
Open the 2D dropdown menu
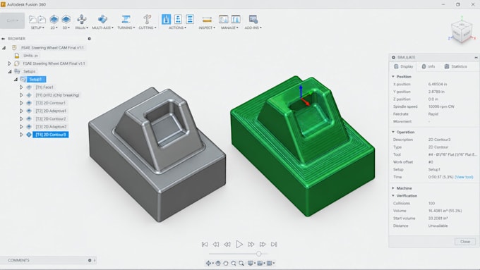[x=54, y=27]
